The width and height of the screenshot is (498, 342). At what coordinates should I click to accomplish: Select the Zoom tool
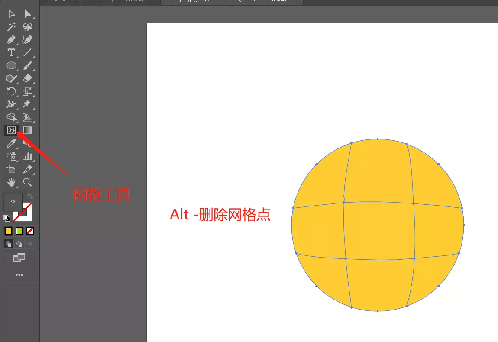(x=27, y=182)
